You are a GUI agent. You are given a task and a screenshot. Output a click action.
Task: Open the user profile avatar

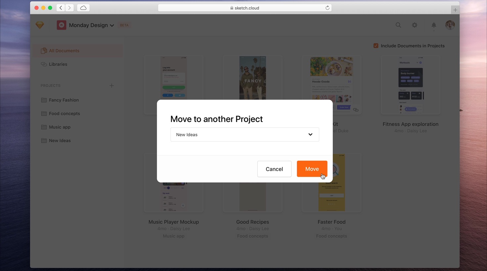[450, 25]
